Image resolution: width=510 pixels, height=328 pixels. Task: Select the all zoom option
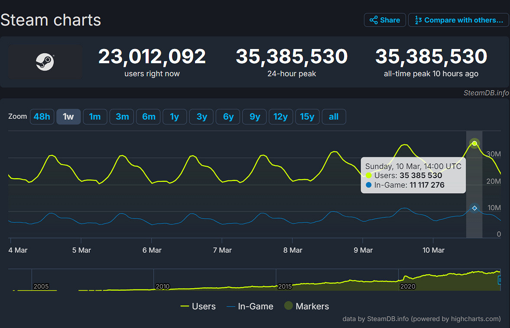click(334, 117)
